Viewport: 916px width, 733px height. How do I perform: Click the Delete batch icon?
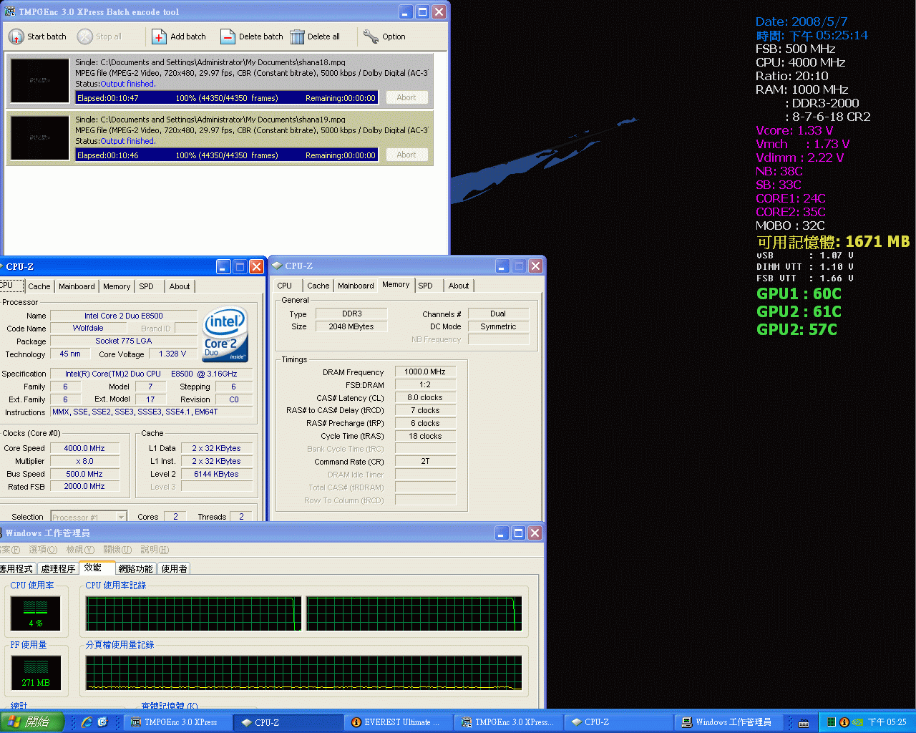coord(228,37)
